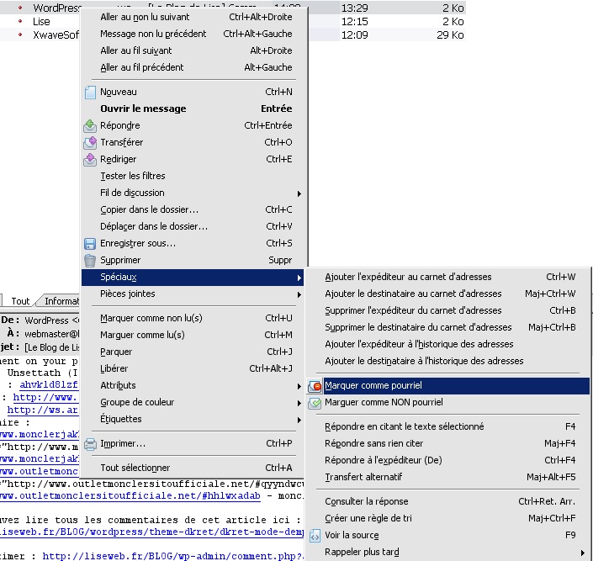Image resolution: width=593 pixels, height=561 pixels.
Task: Click the Marquer comme NON pourriel icon
Action: (x=315, y=404)
